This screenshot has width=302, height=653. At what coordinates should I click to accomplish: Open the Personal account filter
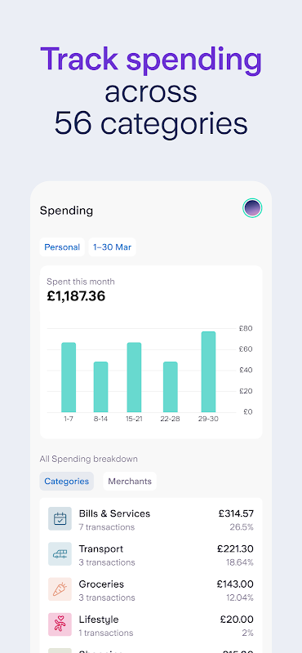coord(62,247)
